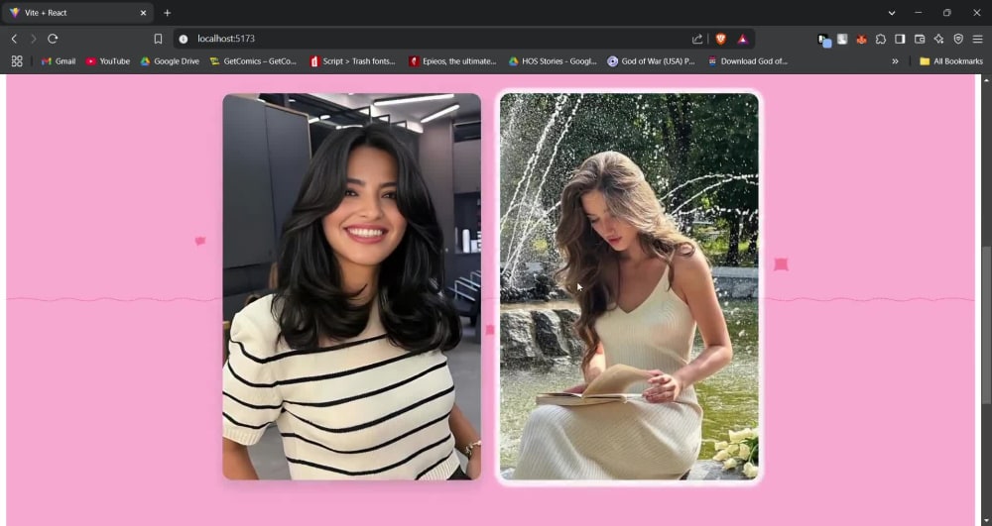Open Brave Shields lion icon
Viewport: 992px width, 526px height.
[x=720, y=39]
